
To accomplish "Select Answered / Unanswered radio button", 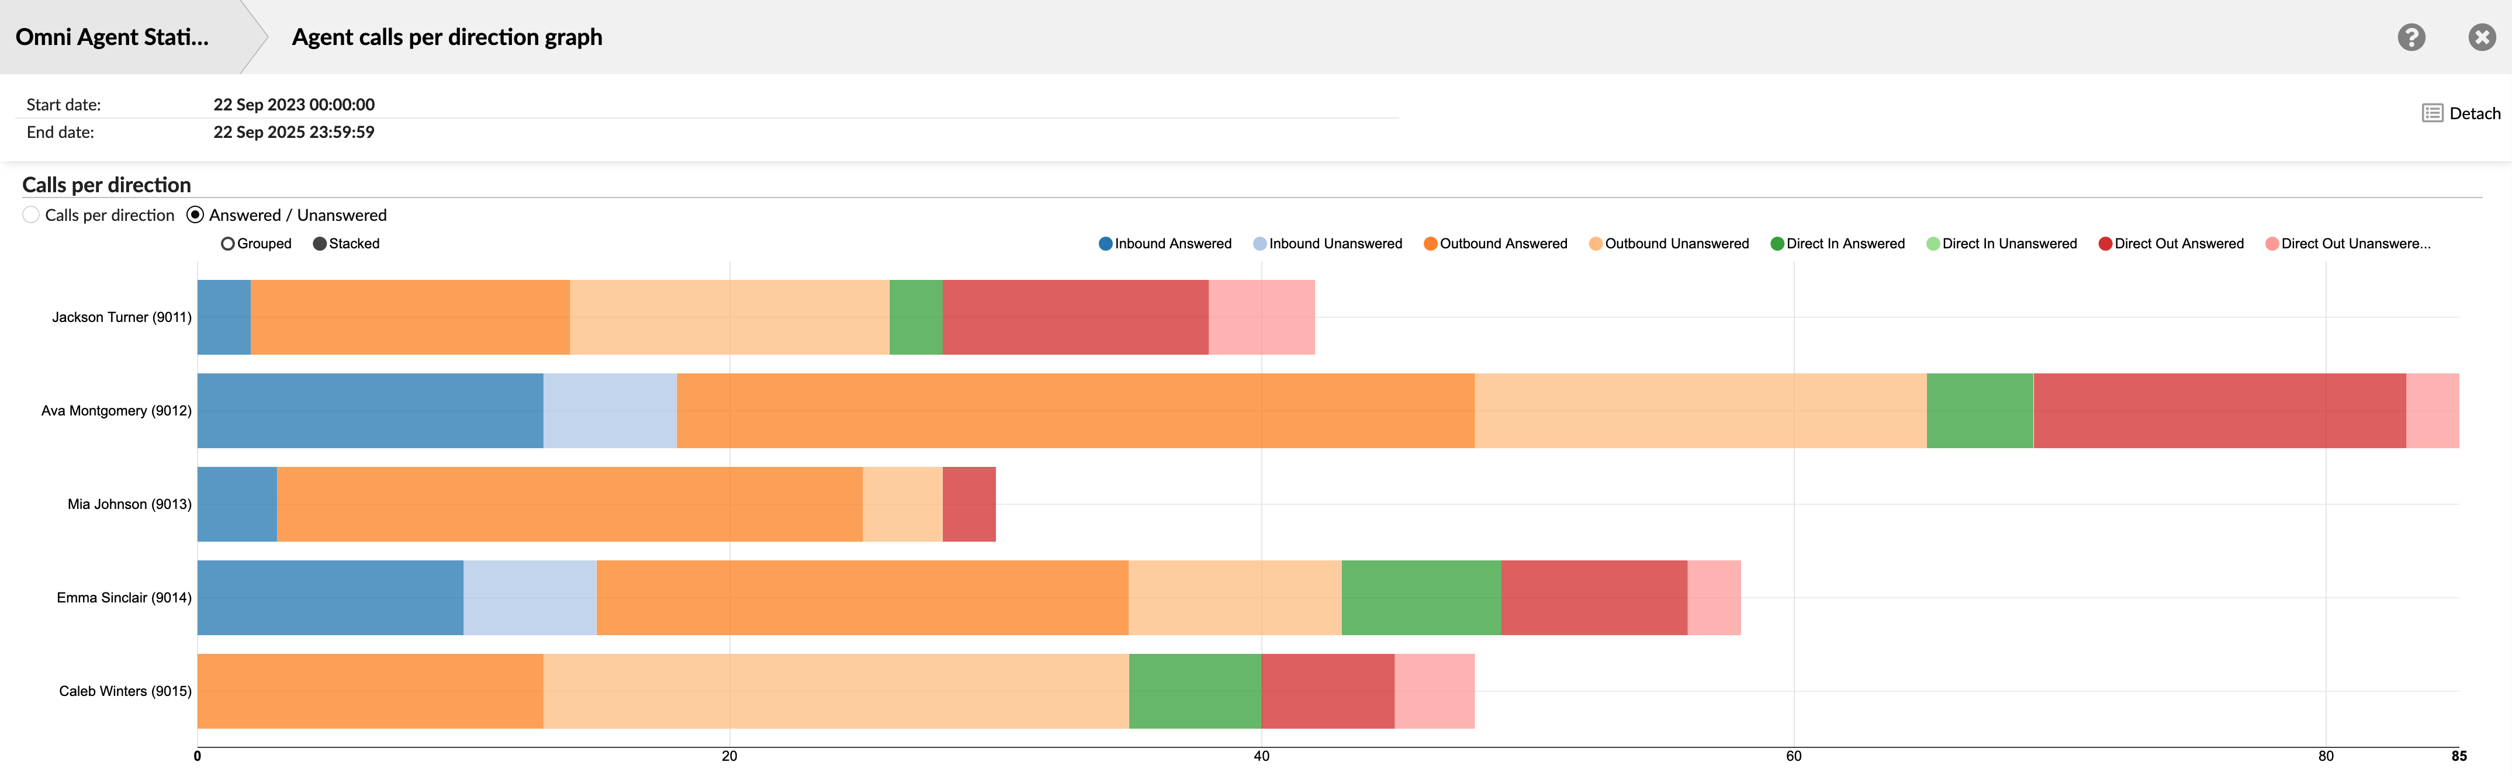I will tap(195, 214).
